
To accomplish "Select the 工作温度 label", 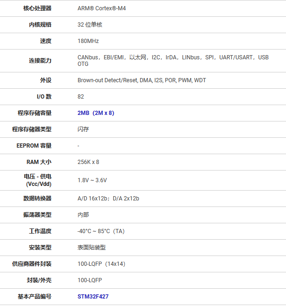I will tap(40, 231).
